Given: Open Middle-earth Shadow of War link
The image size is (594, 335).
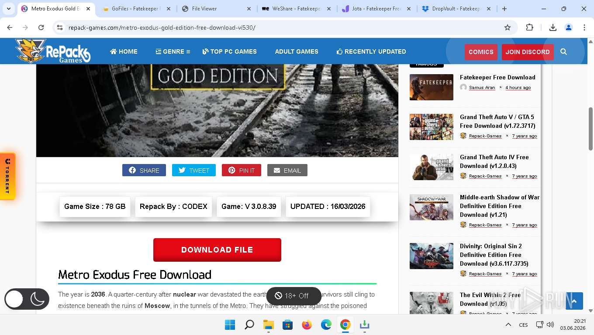Looking at the screenshot, I should (x=500, y=206).
